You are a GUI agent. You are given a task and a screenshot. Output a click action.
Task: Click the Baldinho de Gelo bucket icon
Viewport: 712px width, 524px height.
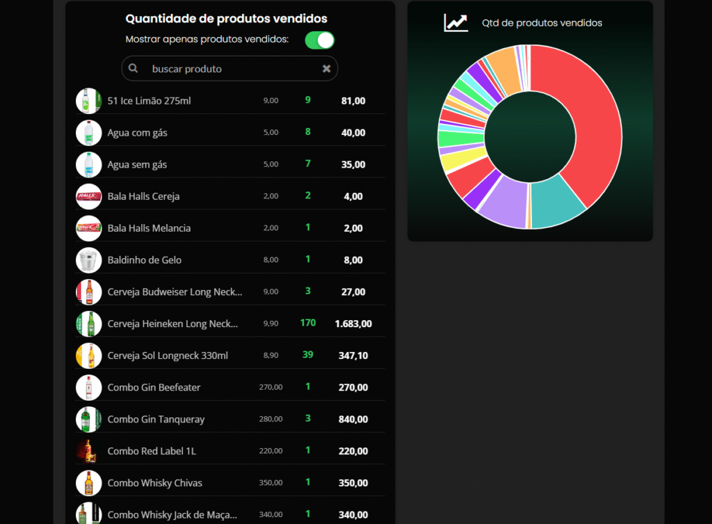[88, 260]
